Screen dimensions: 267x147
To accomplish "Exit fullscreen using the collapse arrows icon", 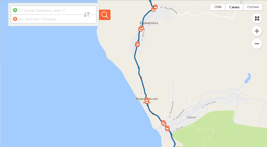I will [x=257, y=18].
